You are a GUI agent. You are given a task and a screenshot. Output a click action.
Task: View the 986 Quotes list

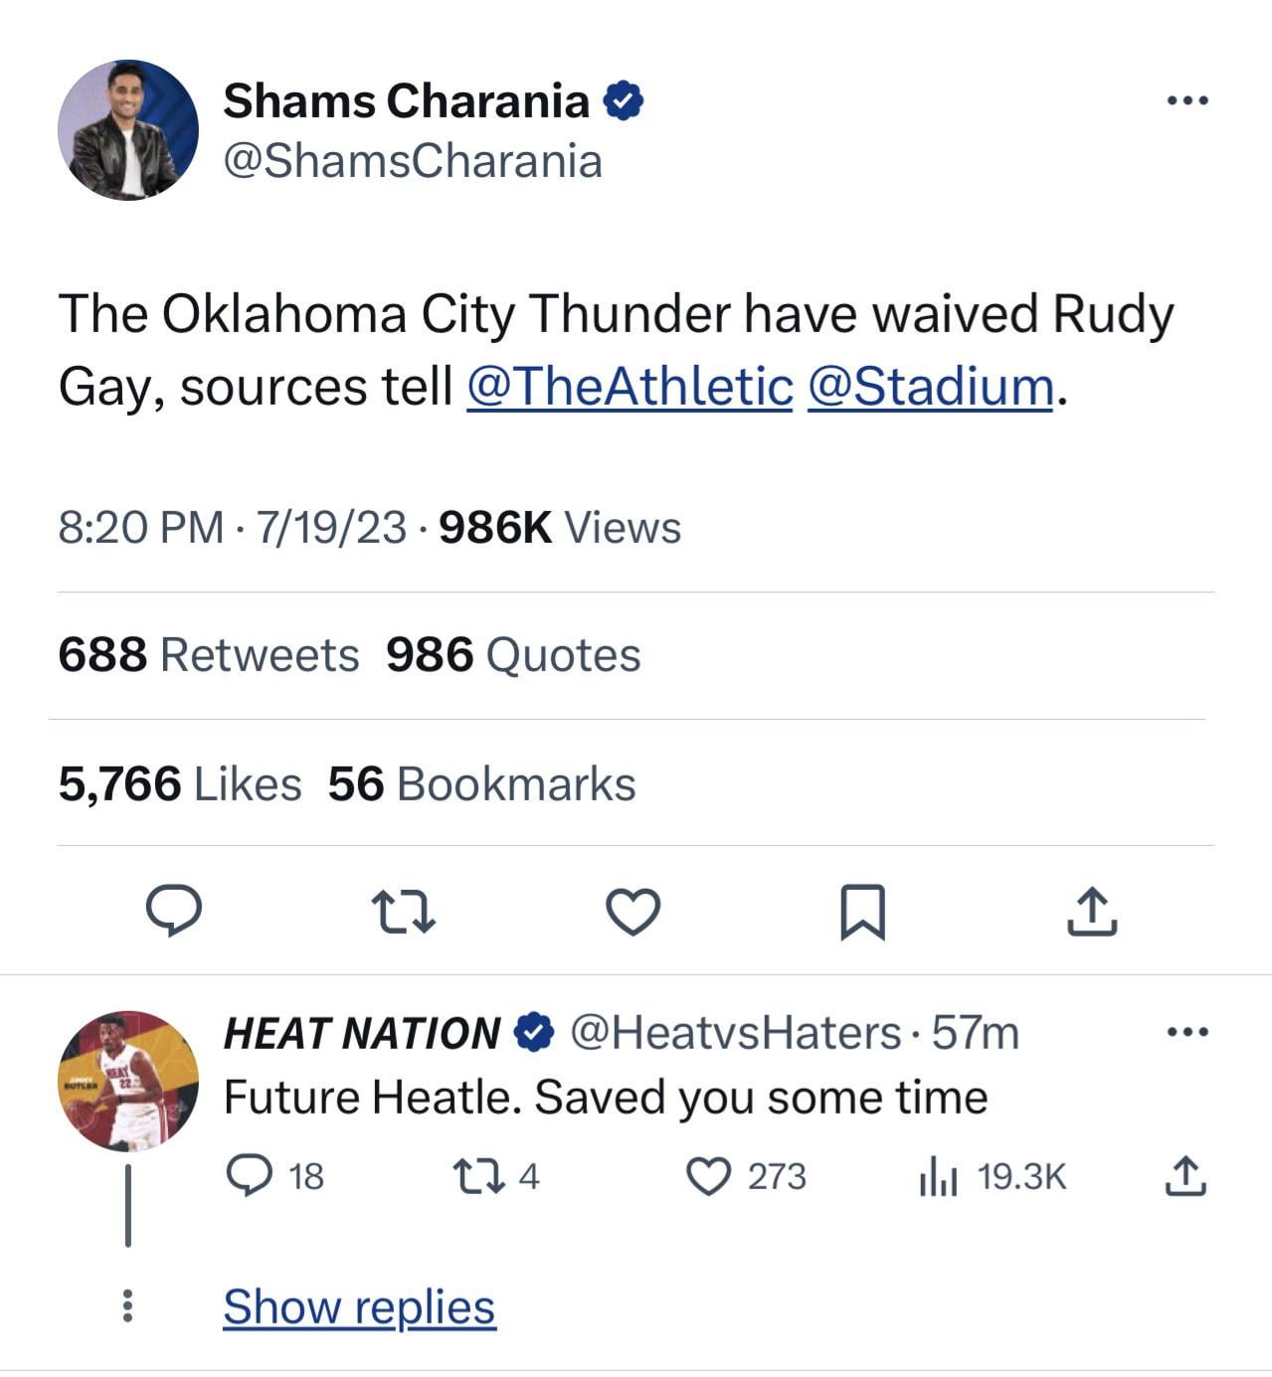(513, 654)
